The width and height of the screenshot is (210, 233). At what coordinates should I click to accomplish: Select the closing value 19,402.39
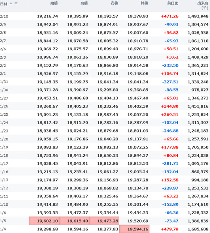(138, 106)
